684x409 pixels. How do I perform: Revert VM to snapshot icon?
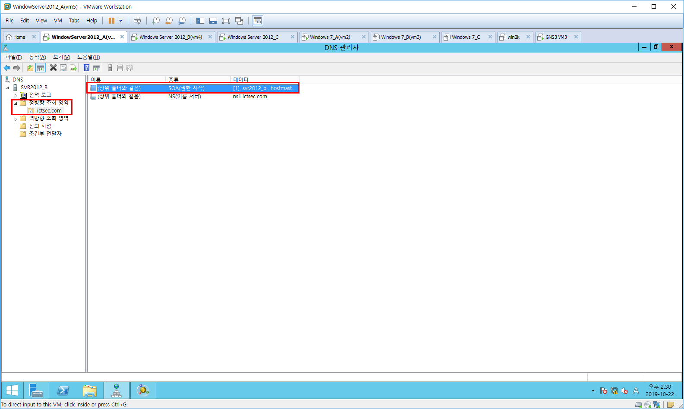169,21
